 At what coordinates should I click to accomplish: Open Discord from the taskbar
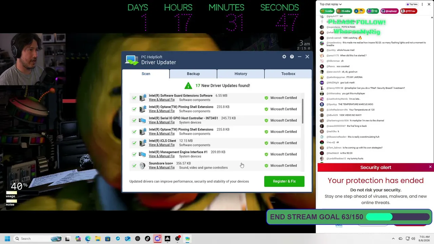pos(157,239)
